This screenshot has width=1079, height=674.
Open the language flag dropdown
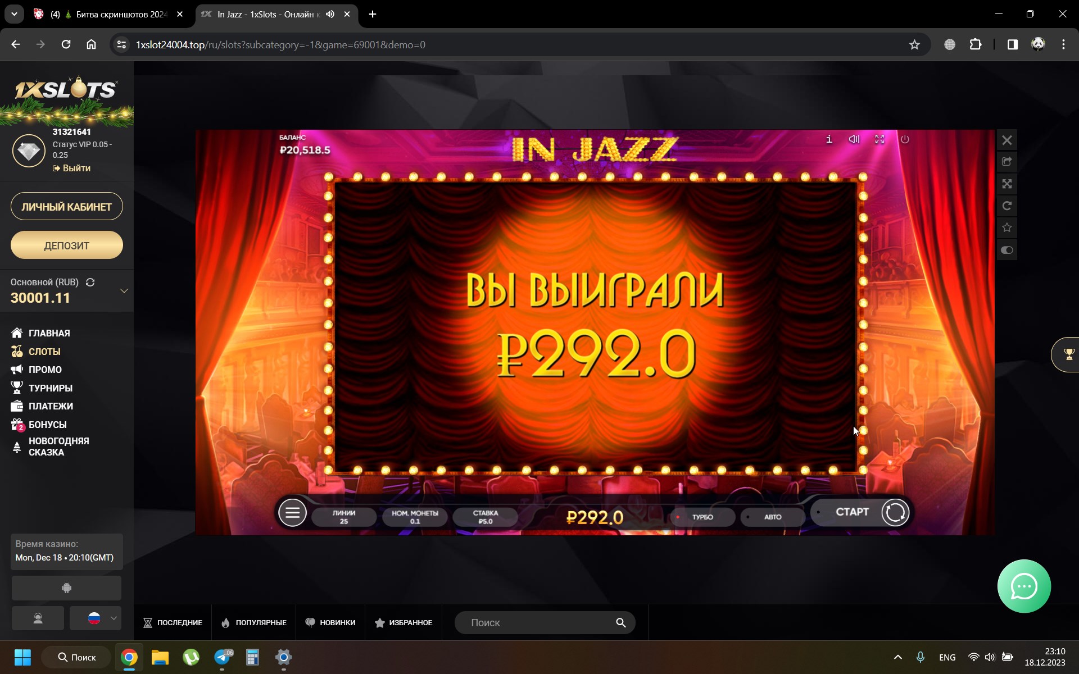[x=96, y=618]
